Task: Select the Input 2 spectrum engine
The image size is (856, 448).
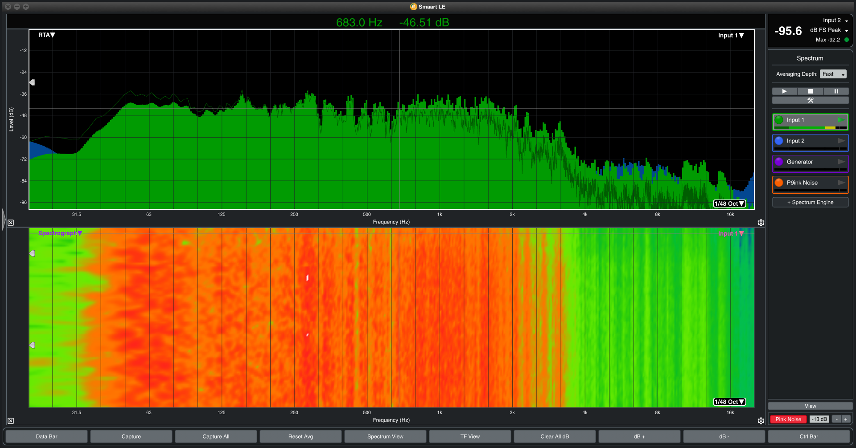Action: coord(810,143)
